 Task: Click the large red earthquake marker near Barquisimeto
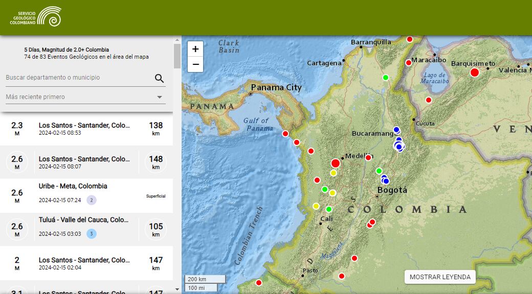[475, 72]
